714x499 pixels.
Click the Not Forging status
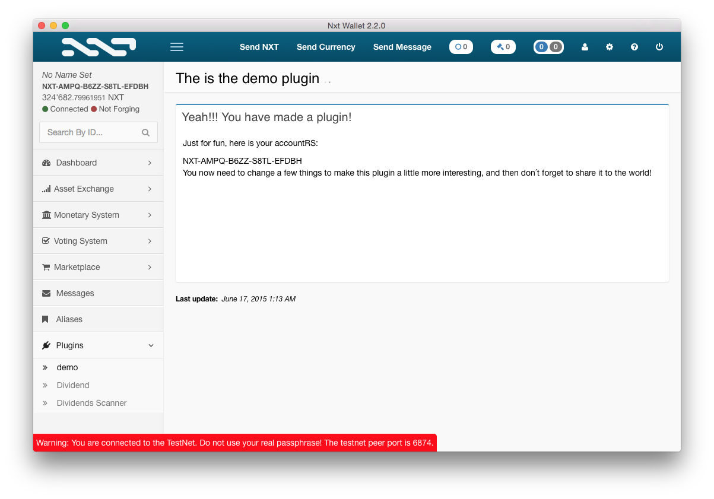(115, 109)
